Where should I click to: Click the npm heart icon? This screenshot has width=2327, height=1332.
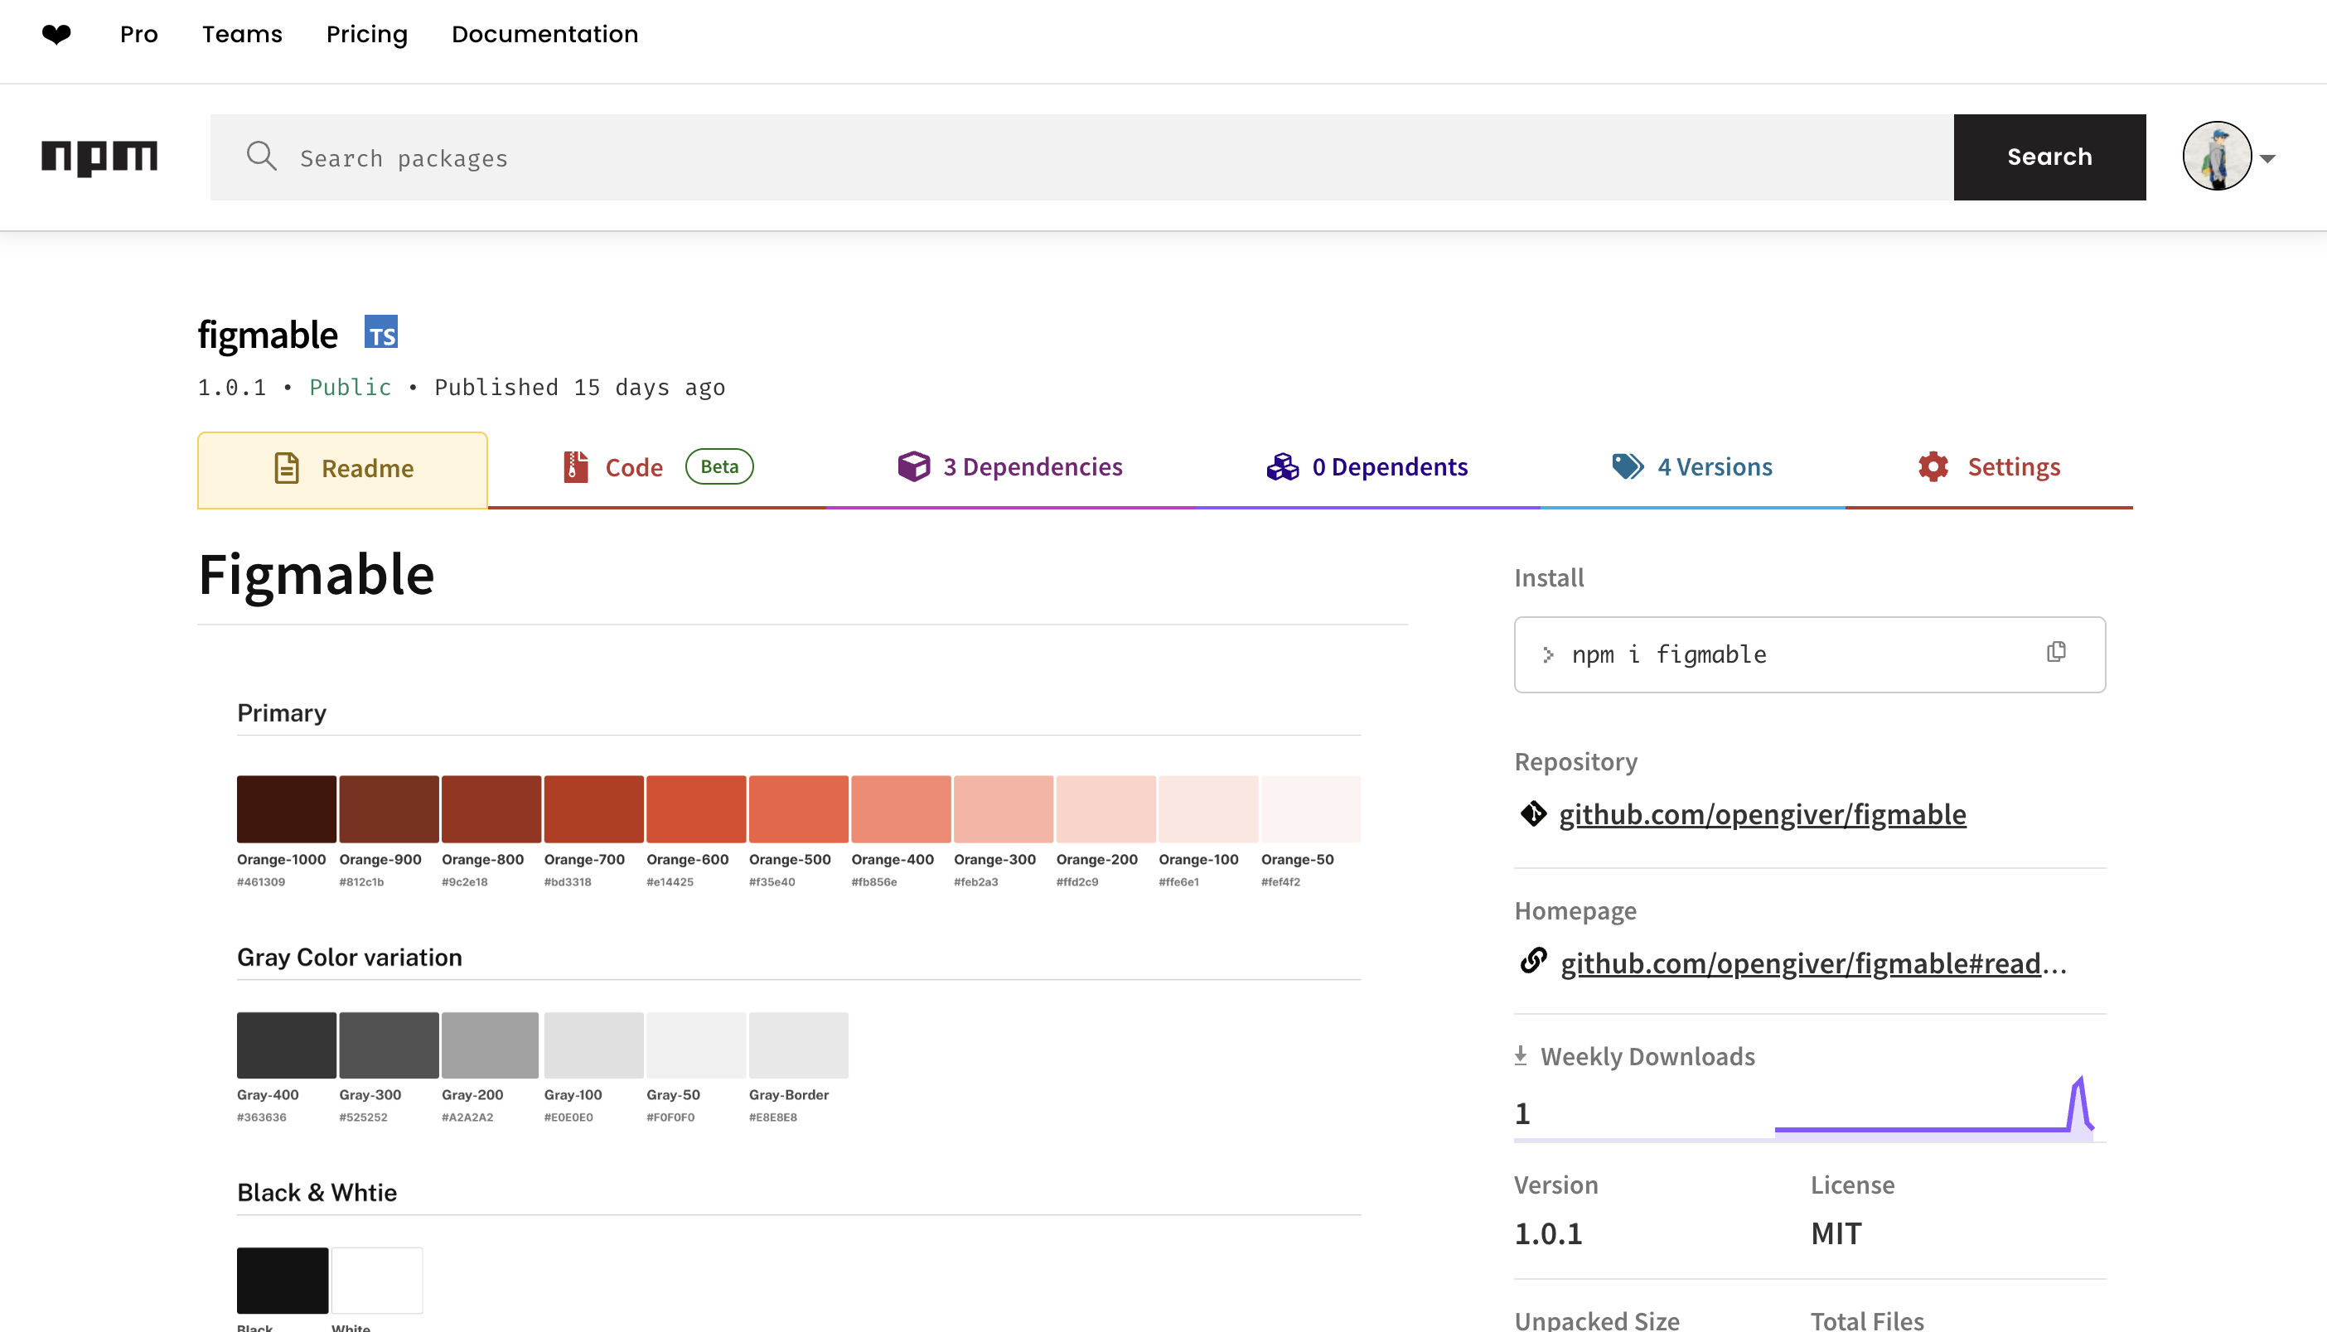coord(56,35)
